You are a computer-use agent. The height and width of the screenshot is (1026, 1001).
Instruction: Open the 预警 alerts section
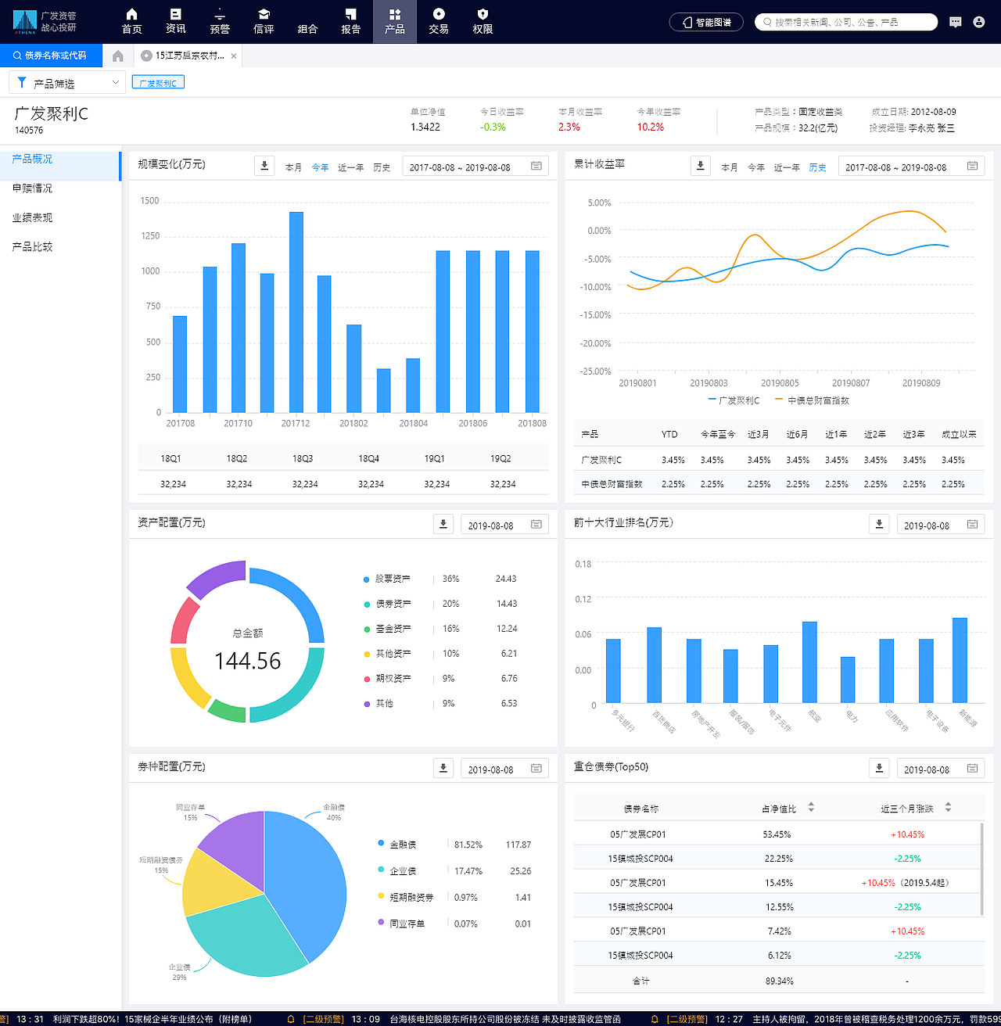pyautogui.click(x=220, y=22)
